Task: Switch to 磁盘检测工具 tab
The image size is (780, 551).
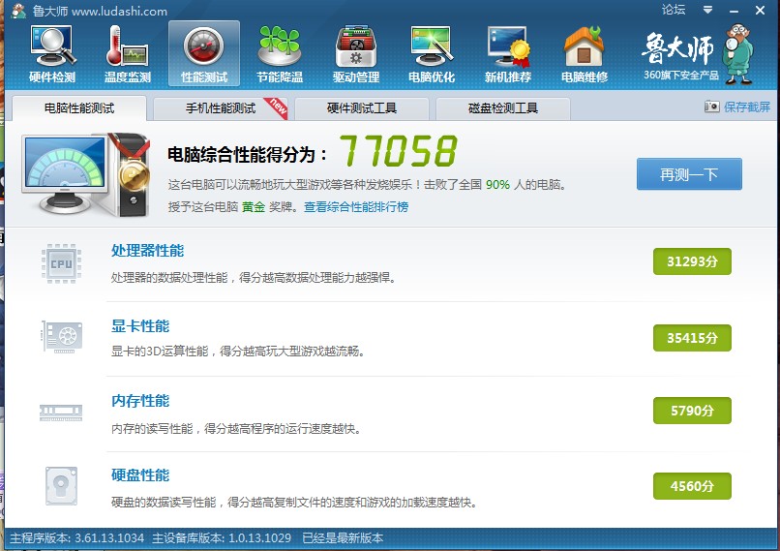Action: pos(503,108)
